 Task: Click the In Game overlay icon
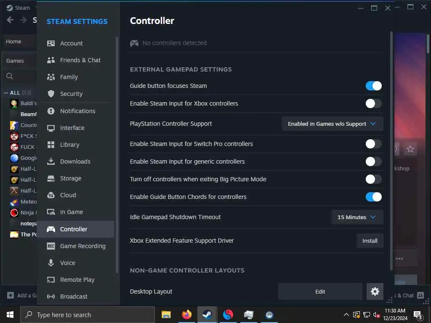[51, 212]
